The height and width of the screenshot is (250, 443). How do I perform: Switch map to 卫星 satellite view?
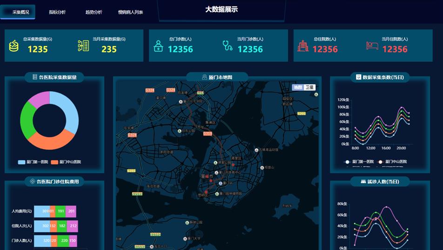click(x=309, y=88)
